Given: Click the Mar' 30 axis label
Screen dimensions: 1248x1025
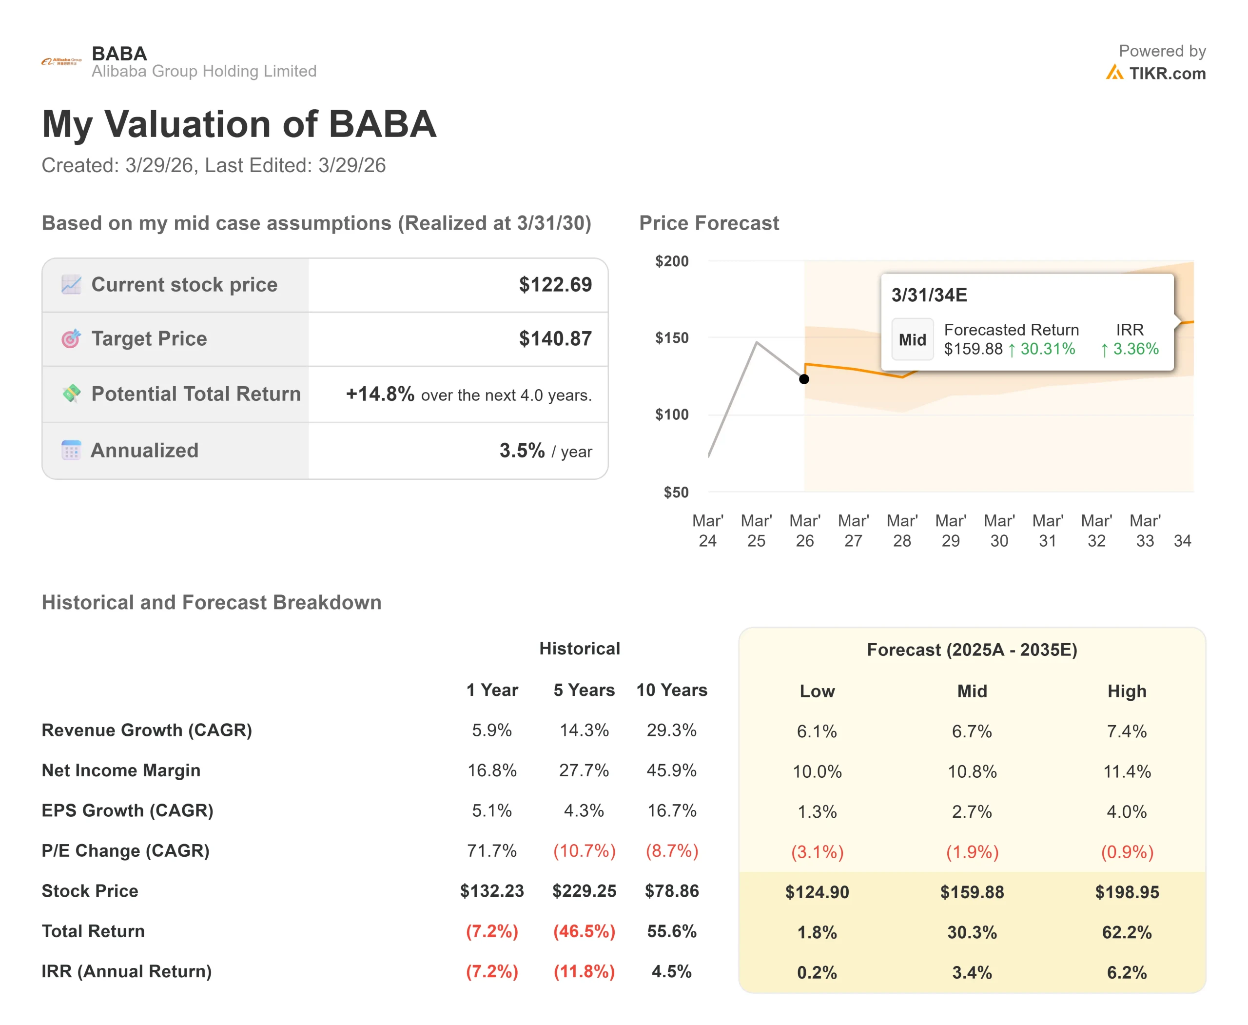Looking at the screenshot, I should pos(999,530).
